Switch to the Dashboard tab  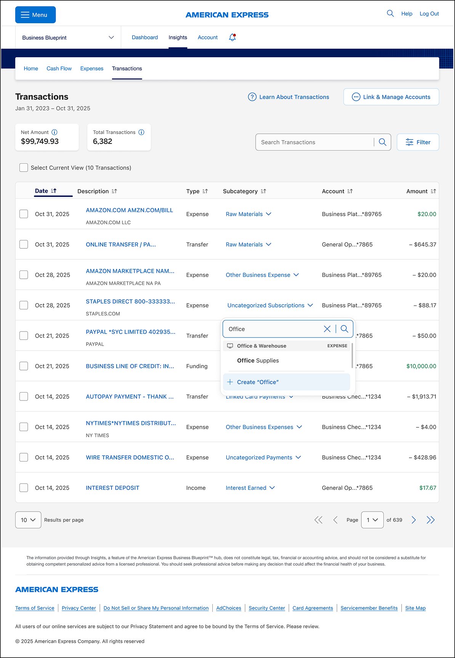(145, 37)
